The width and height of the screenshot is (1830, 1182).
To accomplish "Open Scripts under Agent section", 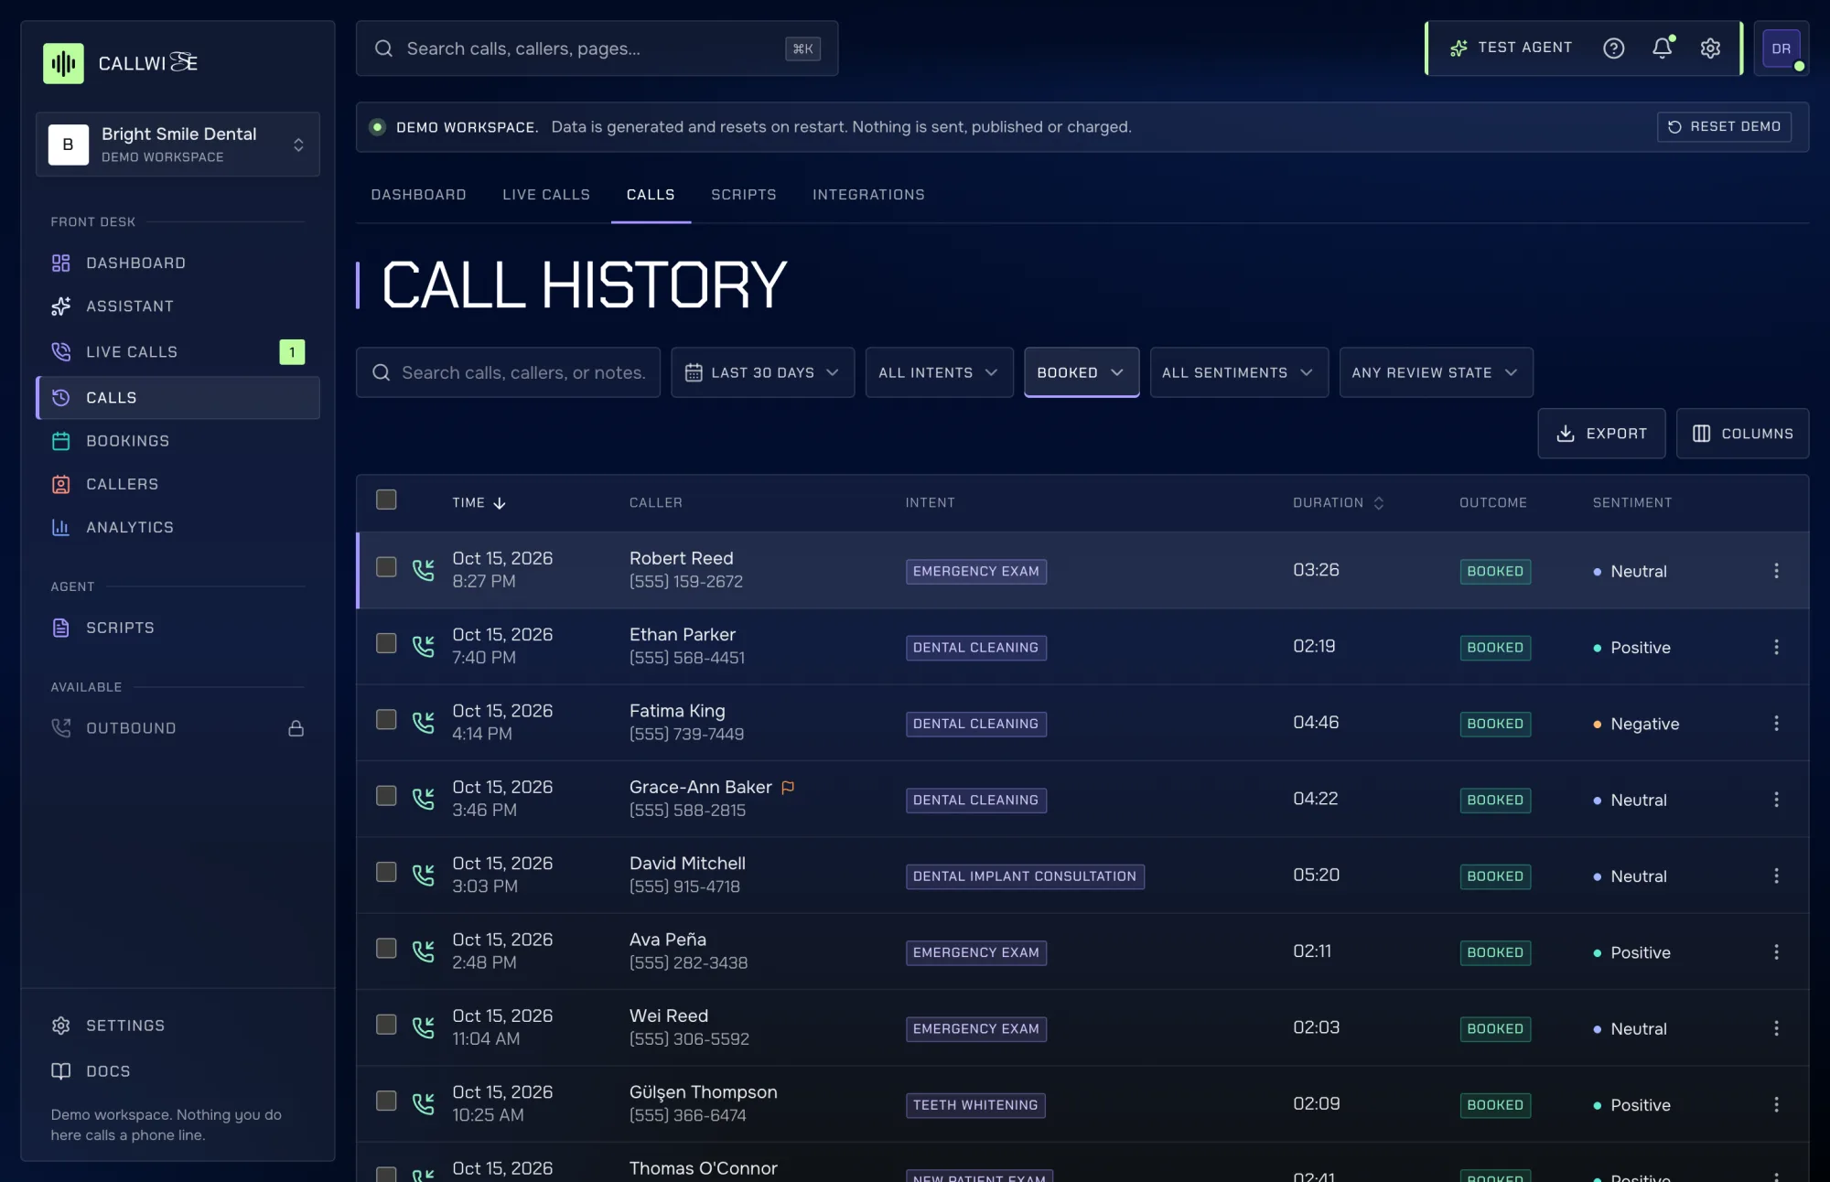I will click(x=178, y=628).
